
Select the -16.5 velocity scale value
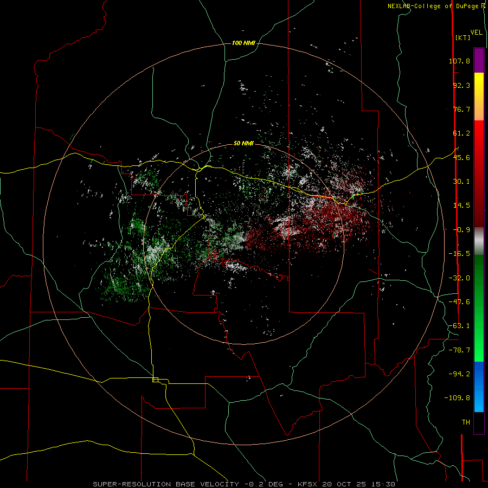point(459,254)
